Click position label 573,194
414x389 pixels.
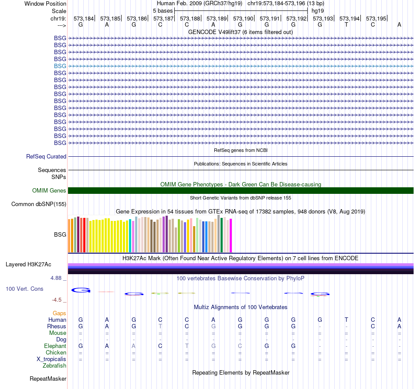pyautogui.click(x=350, y=18)
